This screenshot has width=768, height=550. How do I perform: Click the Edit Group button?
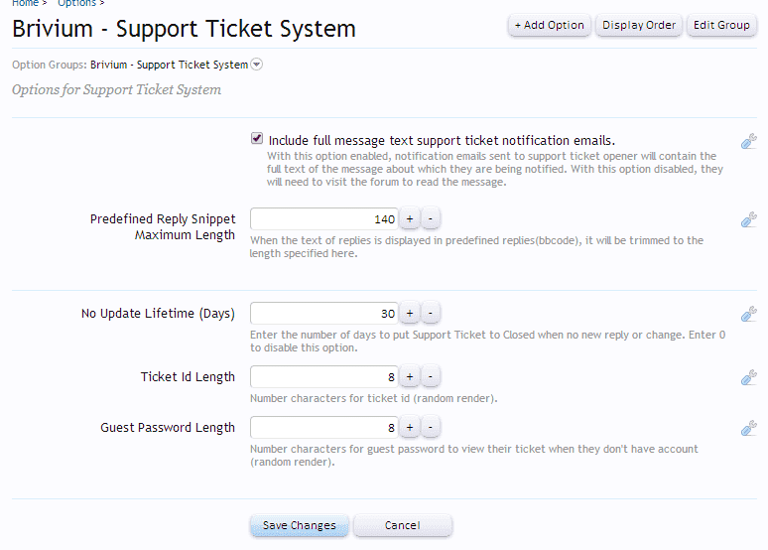point(721,25)
